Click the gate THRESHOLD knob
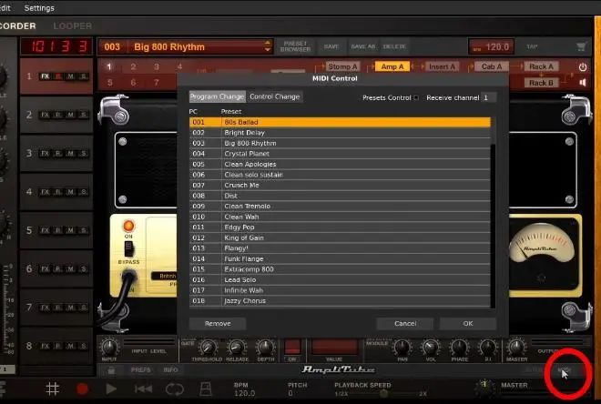 pos(208,348)
